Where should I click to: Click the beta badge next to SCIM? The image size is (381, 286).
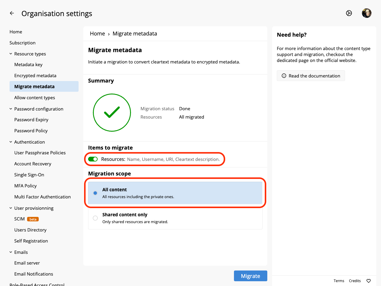pyautogui.click(x=33, y=219)
